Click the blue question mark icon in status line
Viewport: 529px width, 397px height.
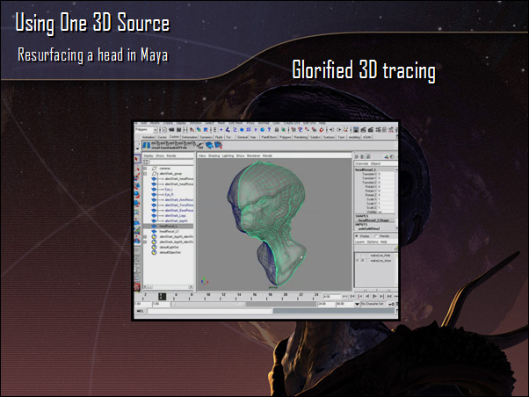pos(269,129)
